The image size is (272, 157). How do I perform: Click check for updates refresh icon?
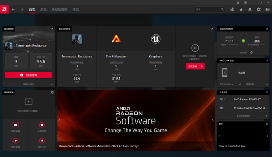(x=252, y=52)
